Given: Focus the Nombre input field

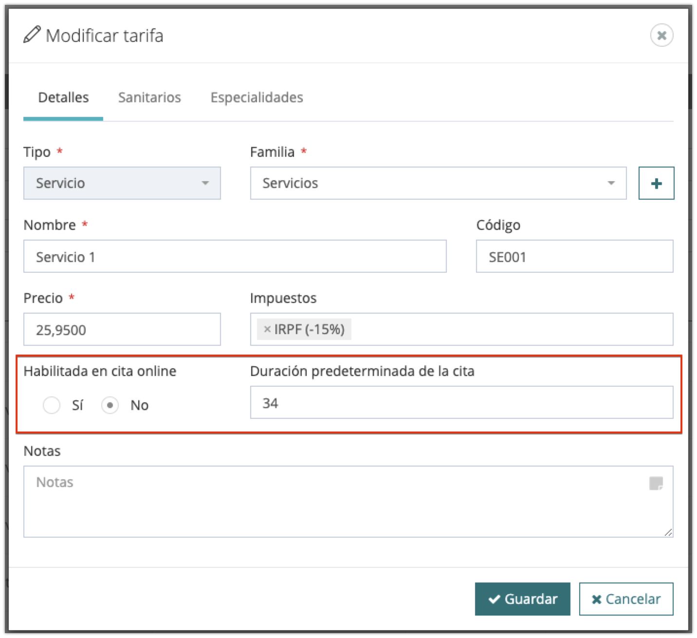Looking at the screenshot, I should [x=235, y=257].
